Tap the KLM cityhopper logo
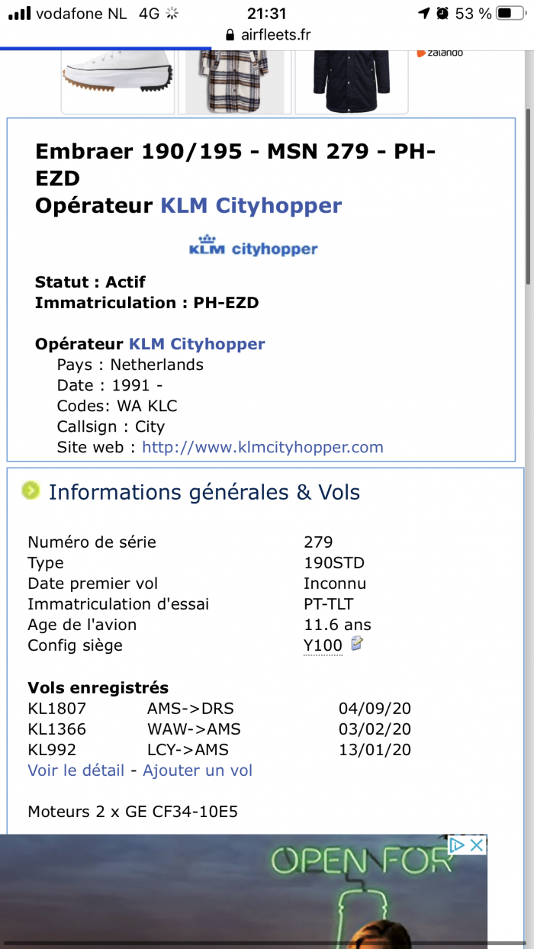The image size is (534, 949). coord(253,246)
